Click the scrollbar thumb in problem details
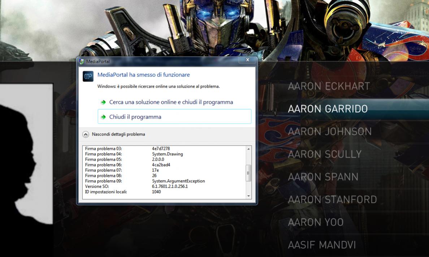Screen dimensions: 429x257 pyautogui.click(x=248, y=173)
